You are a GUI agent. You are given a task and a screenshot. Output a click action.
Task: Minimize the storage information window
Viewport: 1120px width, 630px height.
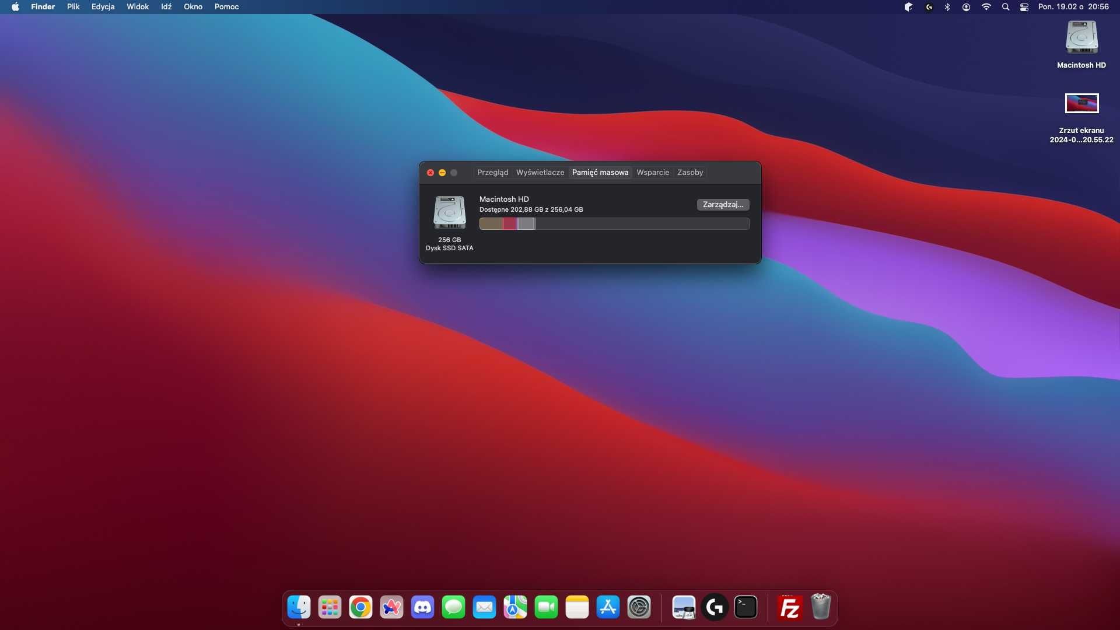442,173
